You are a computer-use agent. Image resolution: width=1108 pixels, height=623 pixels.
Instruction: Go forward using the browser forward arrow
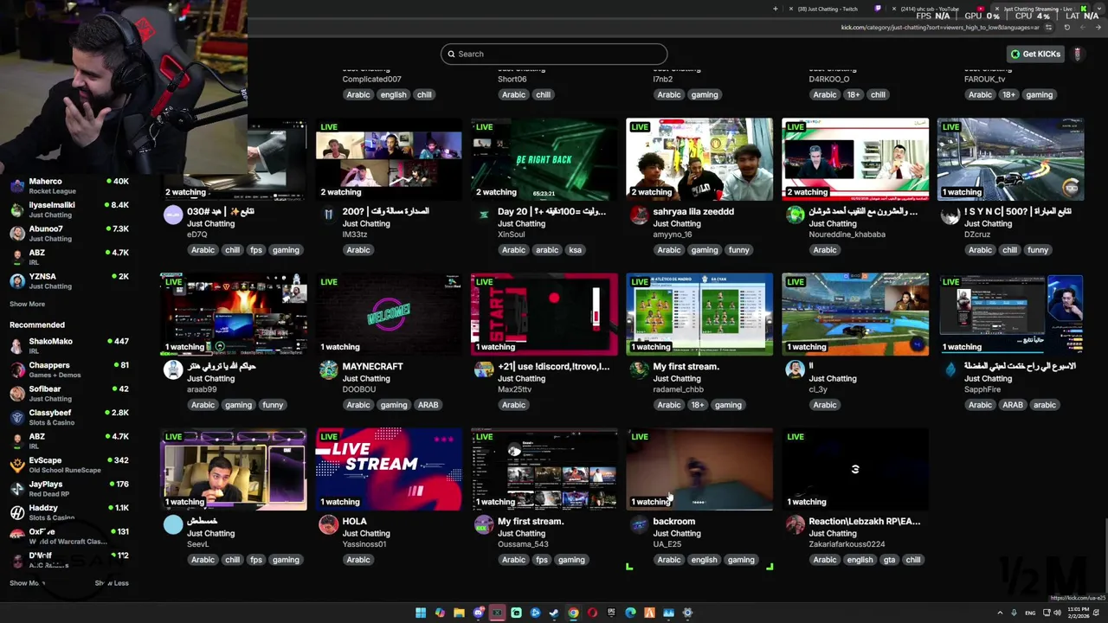[x=1083, y=27]
